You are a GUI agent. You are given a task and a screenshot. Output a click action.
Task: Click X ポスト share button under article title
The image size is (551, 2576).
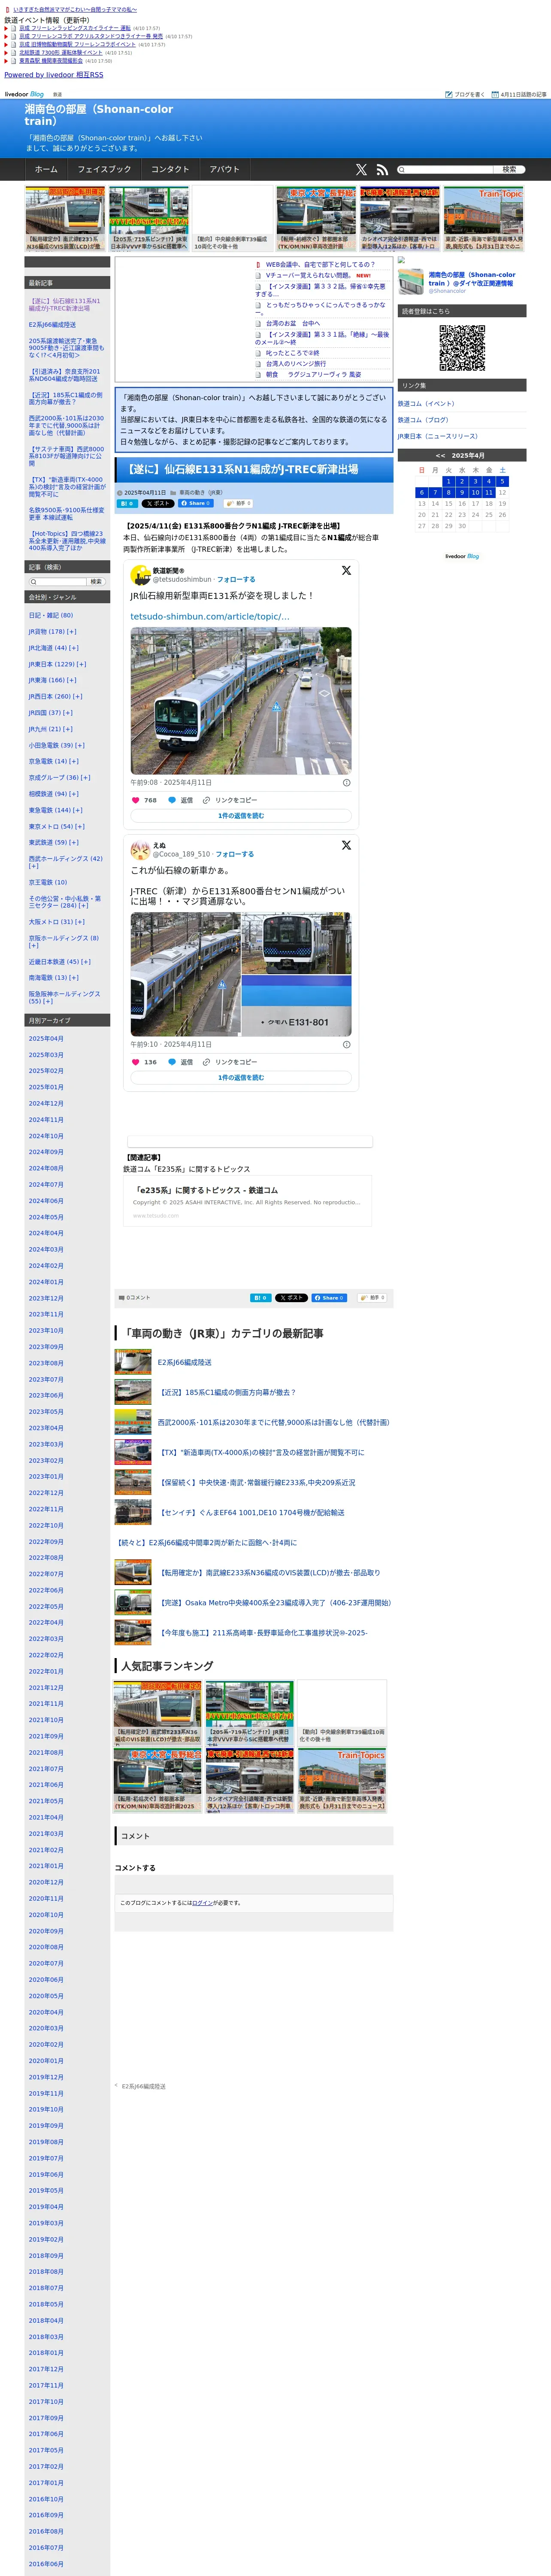(158, 504)
